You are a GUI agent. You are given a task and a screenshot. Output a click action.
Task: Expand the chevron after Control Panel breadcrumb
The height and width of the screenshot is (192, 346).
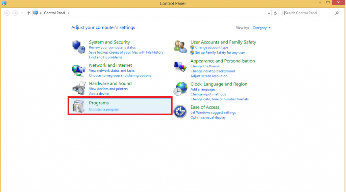tap(68, 13)
